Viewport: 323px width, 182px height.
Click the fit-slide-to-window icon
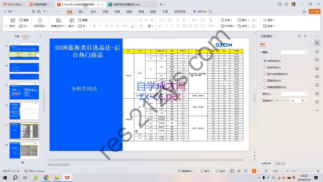coord(266,171)
